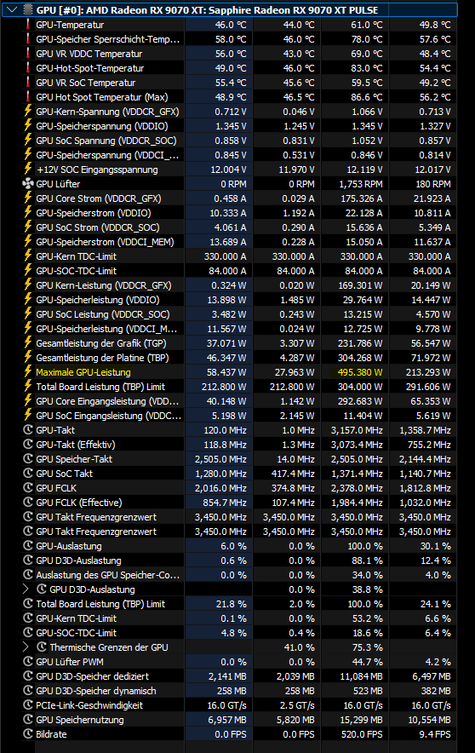Click lightning icon of GPU-Kern TDC-Limit ampere row
Viewport: 475px width, 753px height.
(x=28, y=256)
